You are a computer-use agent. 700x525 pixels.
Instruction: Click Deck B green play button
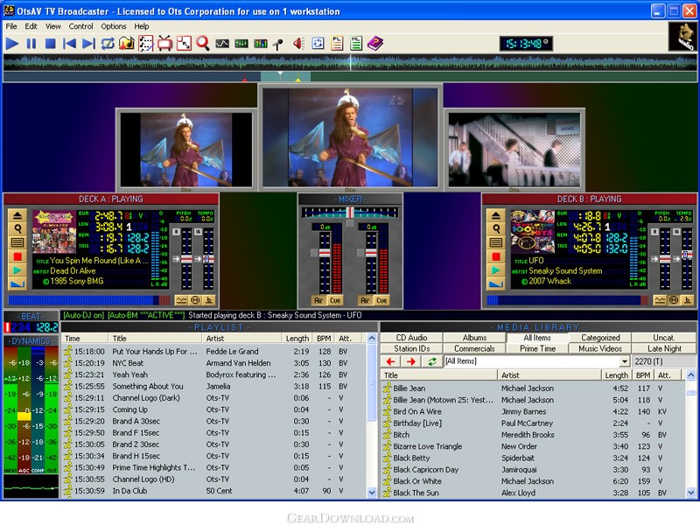tap(496, 270)
